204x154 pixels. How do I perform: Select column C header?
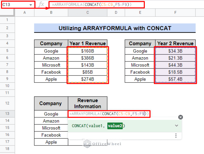tap(88, 13)
